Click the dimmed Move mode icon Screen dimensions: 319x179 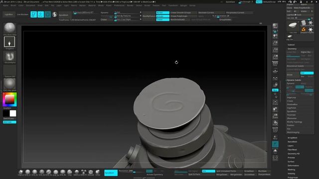pyautogui.click(x=48, y=14)
